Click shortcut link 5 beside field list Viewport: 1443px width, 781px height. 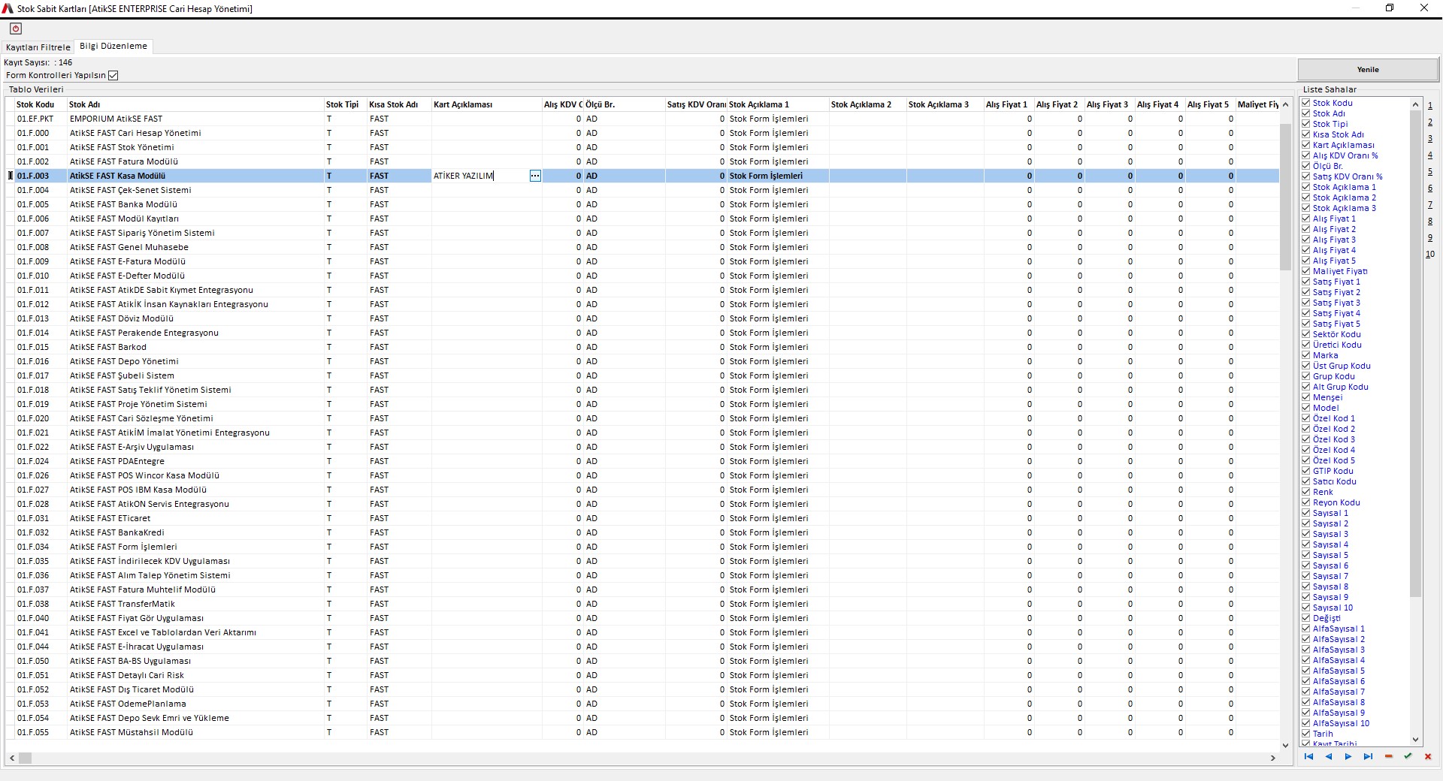pyautogui.click(x=1430, y=172)
